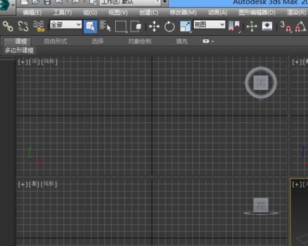Open the 工作区 workspace dropdown
The image size is (308, 246).
point(130,2)
